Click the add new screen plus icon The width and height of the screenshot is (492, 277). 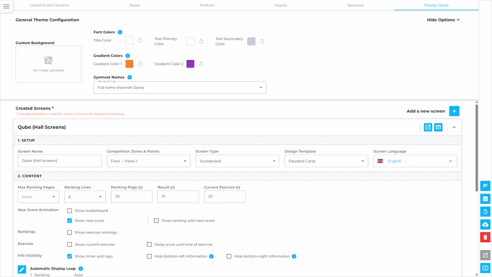pyautogui.click(x=454, y=111)
